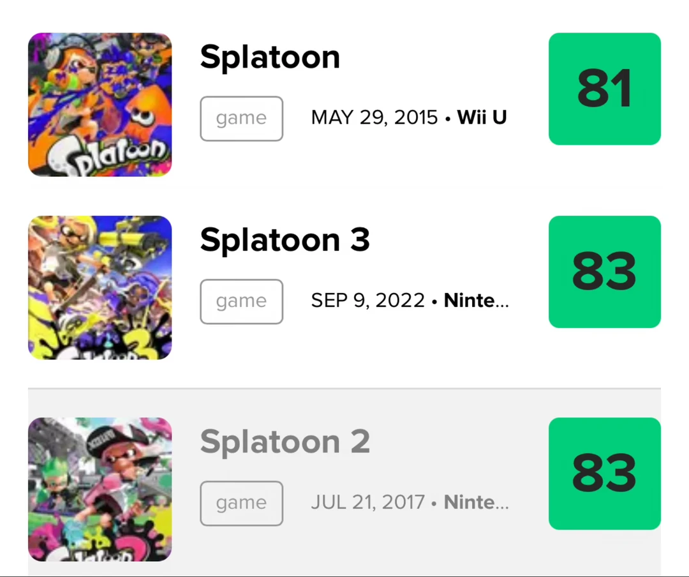The height and width of the screenshot is (577, 689).
Task: Select the game tag under Splatoon 2
Action: pyautogui.click(x=241, y=504)
